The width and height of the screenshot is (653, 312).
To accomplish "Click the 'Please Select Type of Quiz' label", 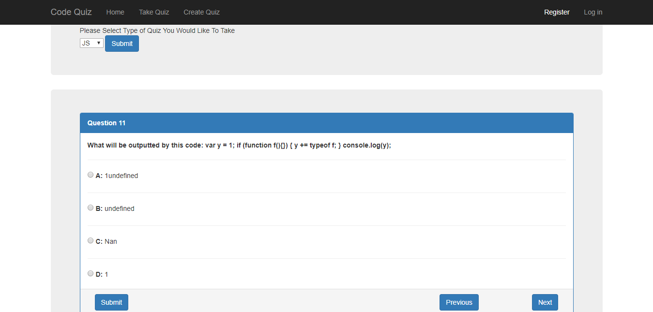I will pyautogui.click(x=157, y=30).
